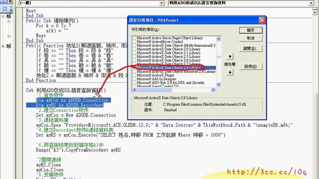Click the End Function line
The width and height of the screenshot is (319, 179).
[41, 81]
